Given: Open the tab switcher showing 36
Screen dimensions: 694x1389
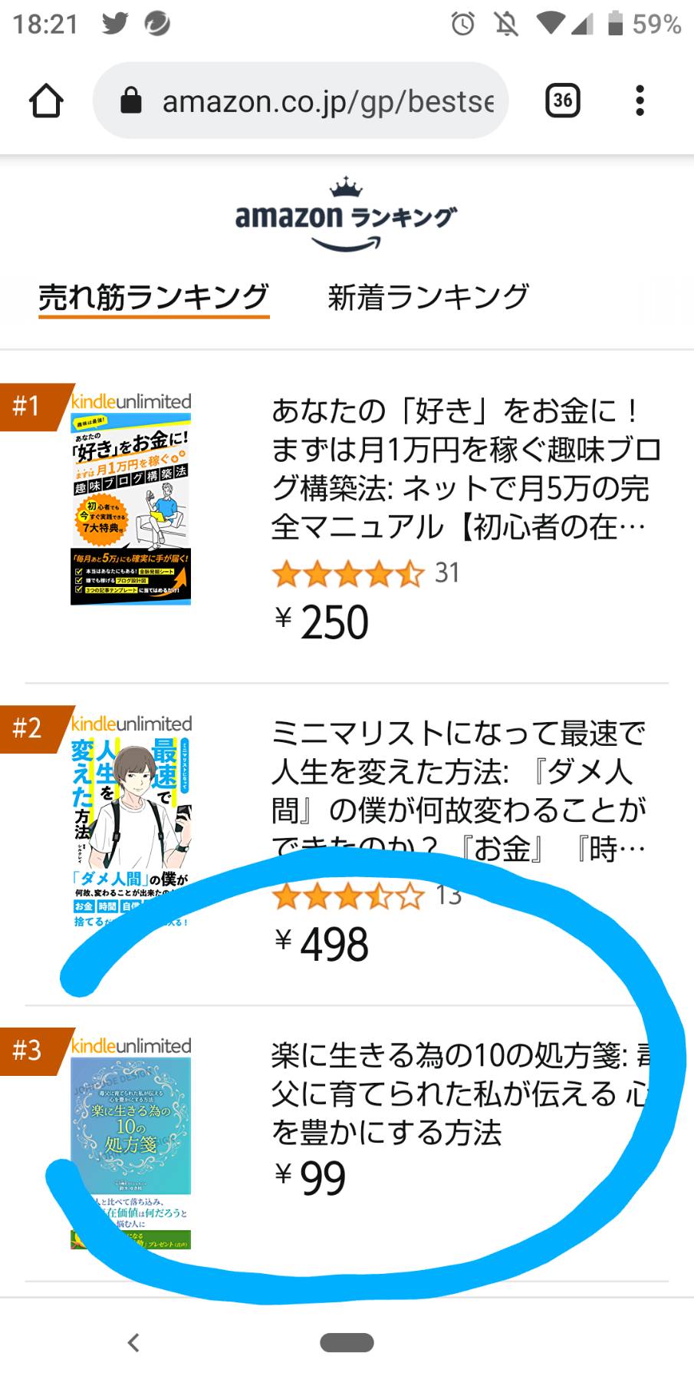Looking at the screenshot, I should click(x=562, y=101).
